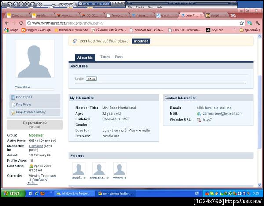Image resolution: width=264 pixels, height=206 pixels.
Task: Open the Playlist menu in Playlist Editor
Action: click(x=140, y=7)
